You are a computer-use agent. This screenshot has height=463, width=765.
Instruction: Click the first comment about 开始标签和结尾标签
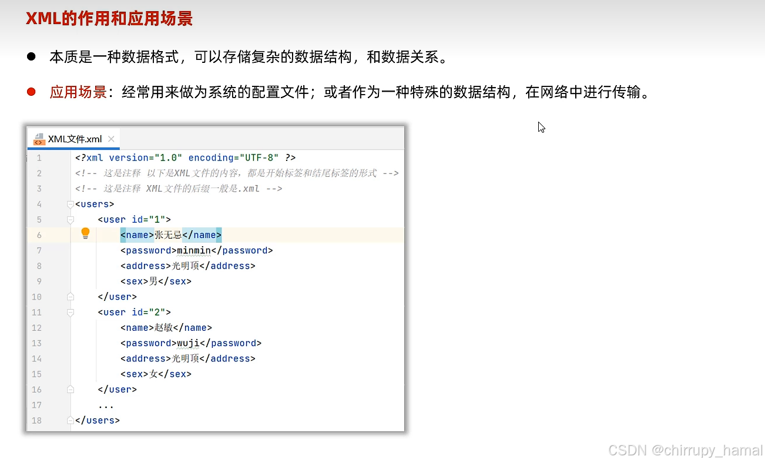coord(237,173)
